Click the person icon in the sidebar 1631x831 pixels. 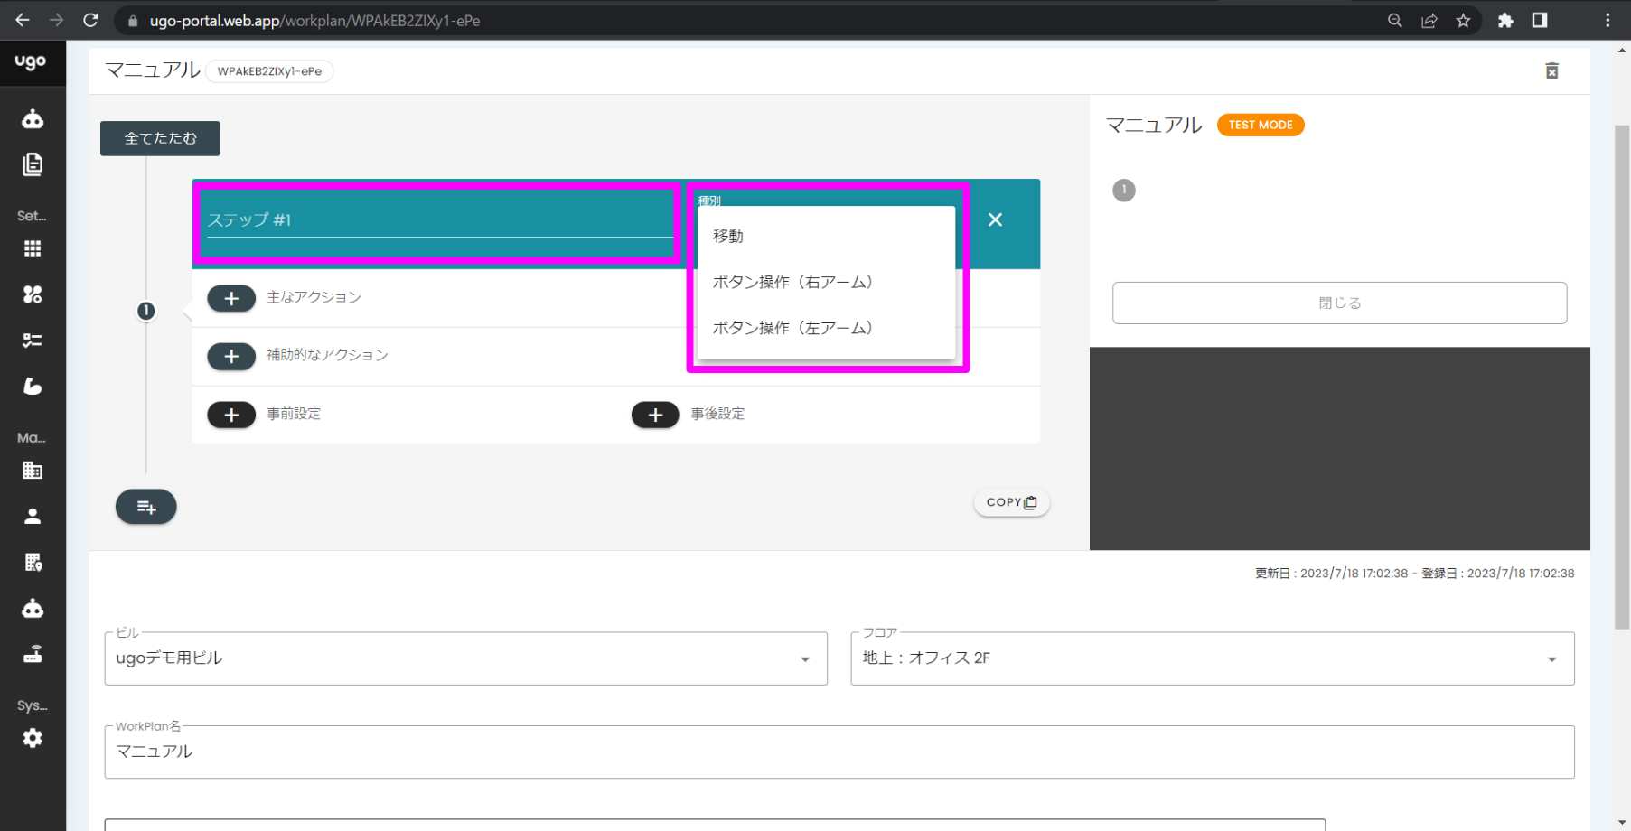click(33, 515)
